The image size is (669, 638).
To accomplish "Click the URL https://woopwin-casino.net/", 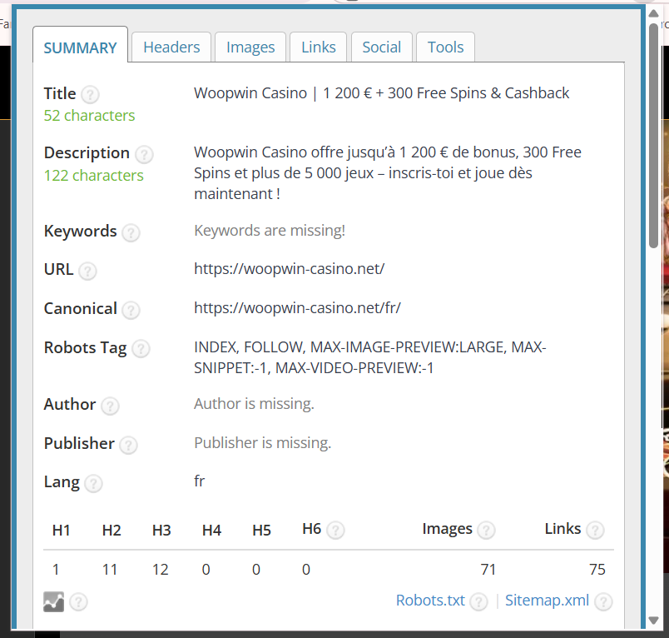I will (x=290, y=269).
